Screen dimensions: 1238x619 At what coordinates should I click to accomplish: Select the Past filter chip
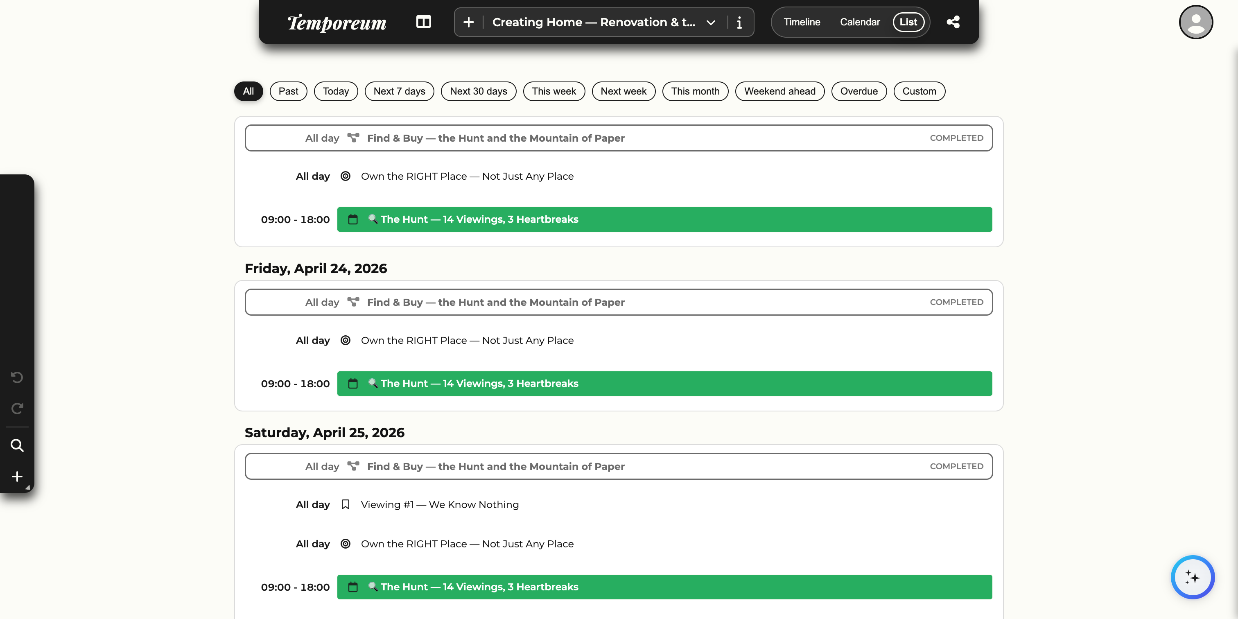click(288, 91)
